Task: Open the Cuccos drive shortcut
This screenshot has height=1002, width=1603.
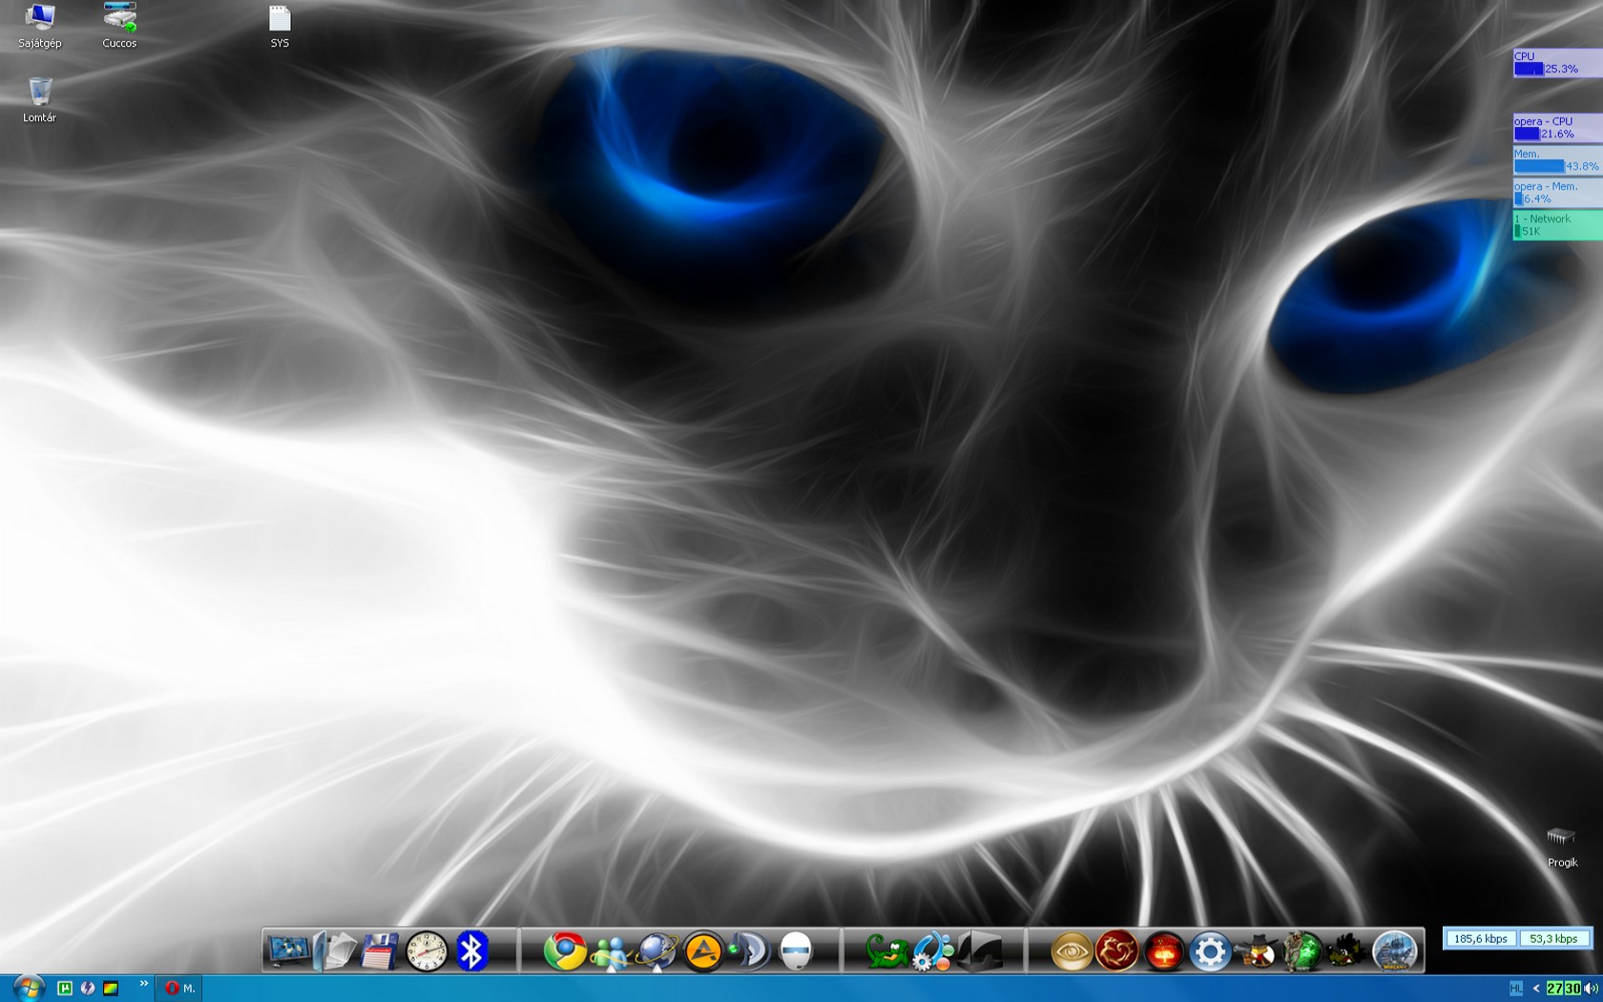Action: pyautogui.click(x=119, y=26)
